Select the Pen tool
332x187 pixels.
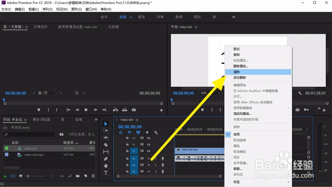pyautogui.click(x=106, y=159)
